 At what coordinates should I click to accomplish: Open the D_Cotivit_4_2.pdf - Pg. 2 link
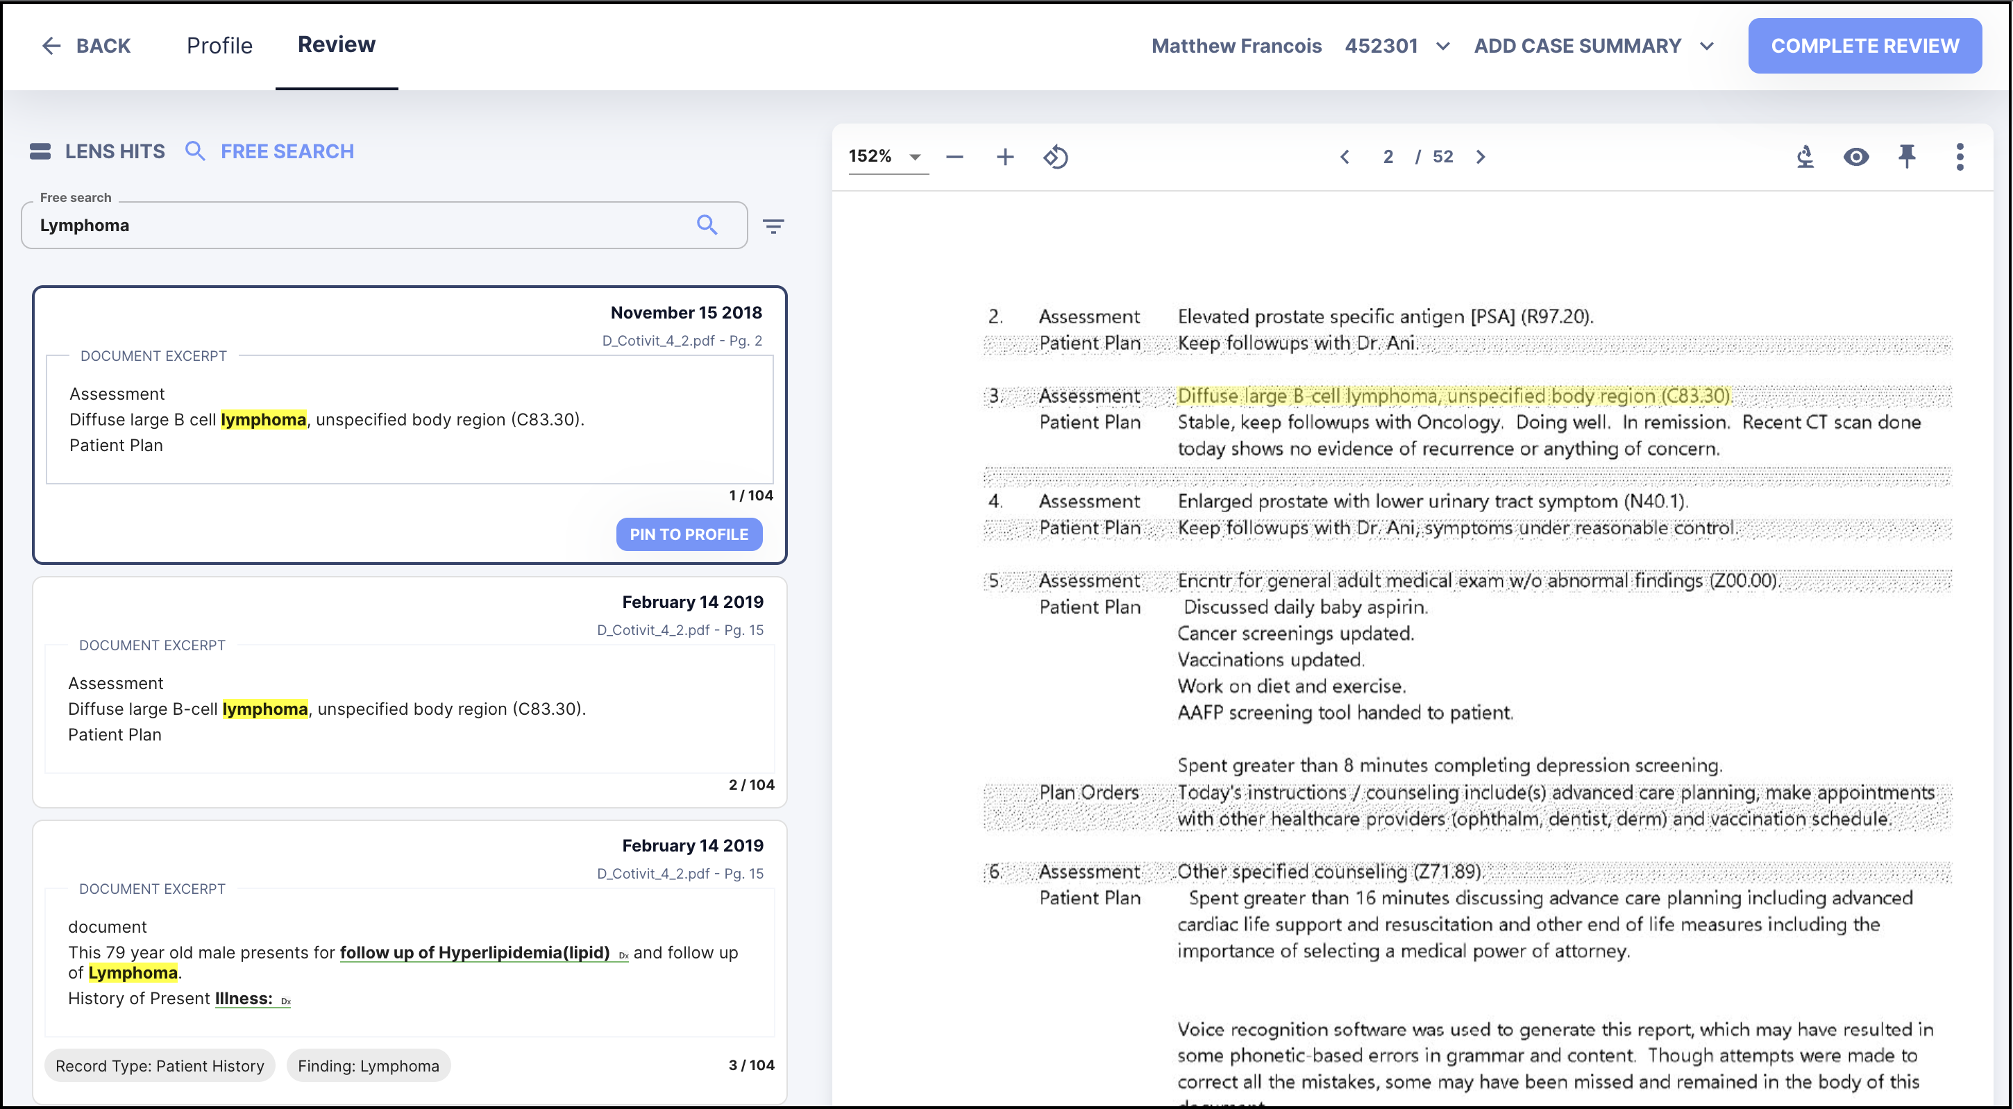pyautogui.click(x=682, y=340)
